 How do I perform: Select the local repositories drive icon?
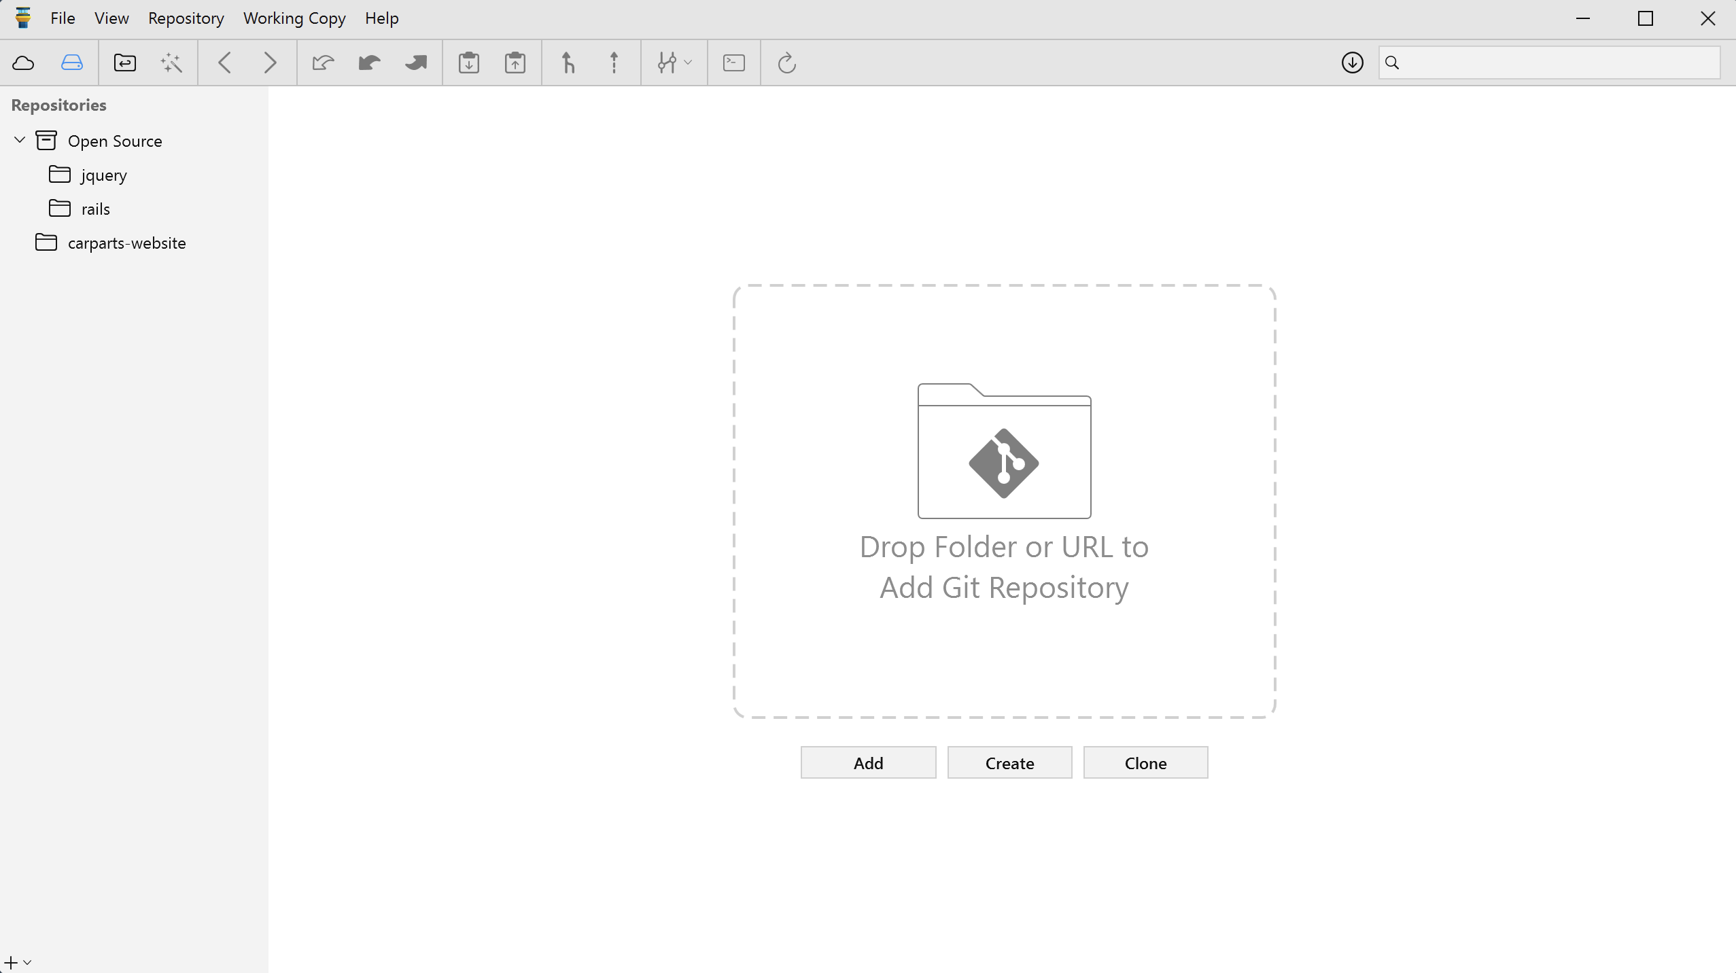coord(71,63)
